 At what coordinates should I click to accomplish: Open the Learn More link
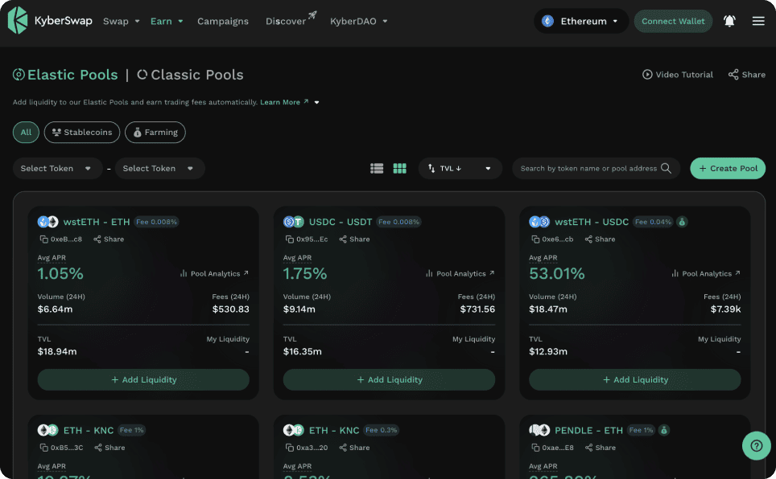(285, 102)
